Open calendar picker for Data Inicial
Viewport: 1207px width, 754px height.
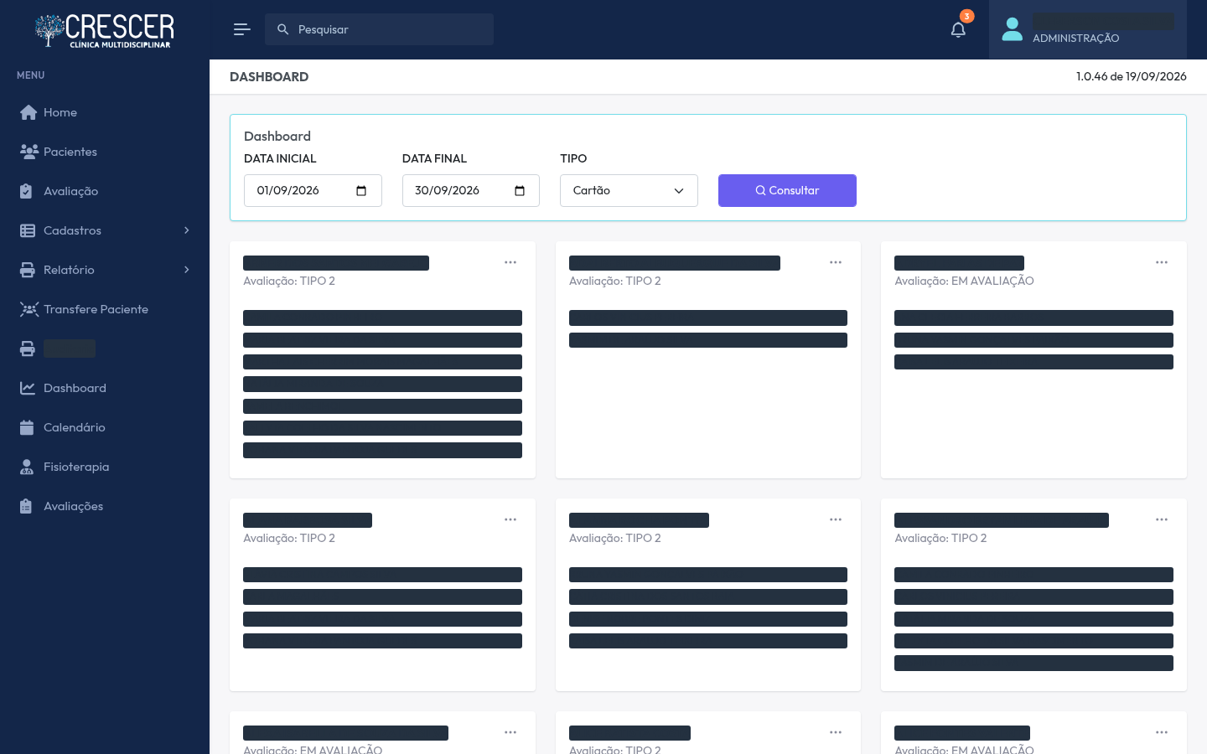tap(361, 191)
